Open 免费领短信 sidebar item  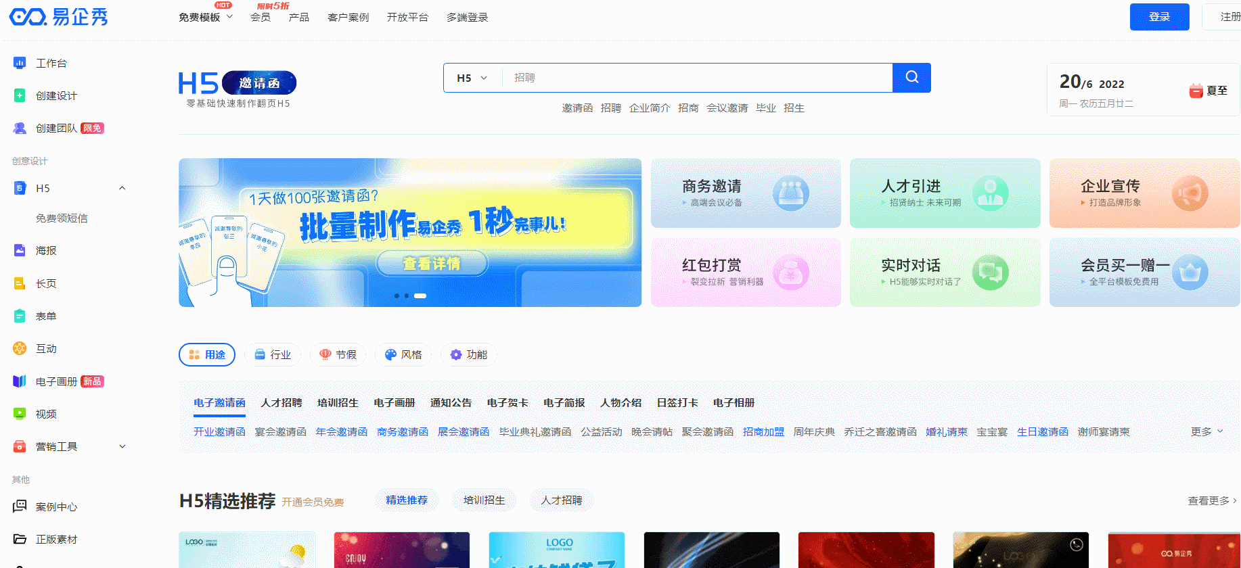(x=62, y=218)
